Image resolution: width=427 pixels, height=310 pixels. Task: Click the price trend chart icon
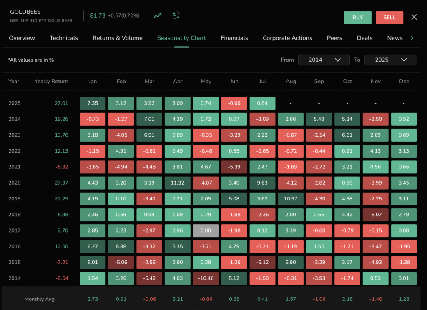157,15
